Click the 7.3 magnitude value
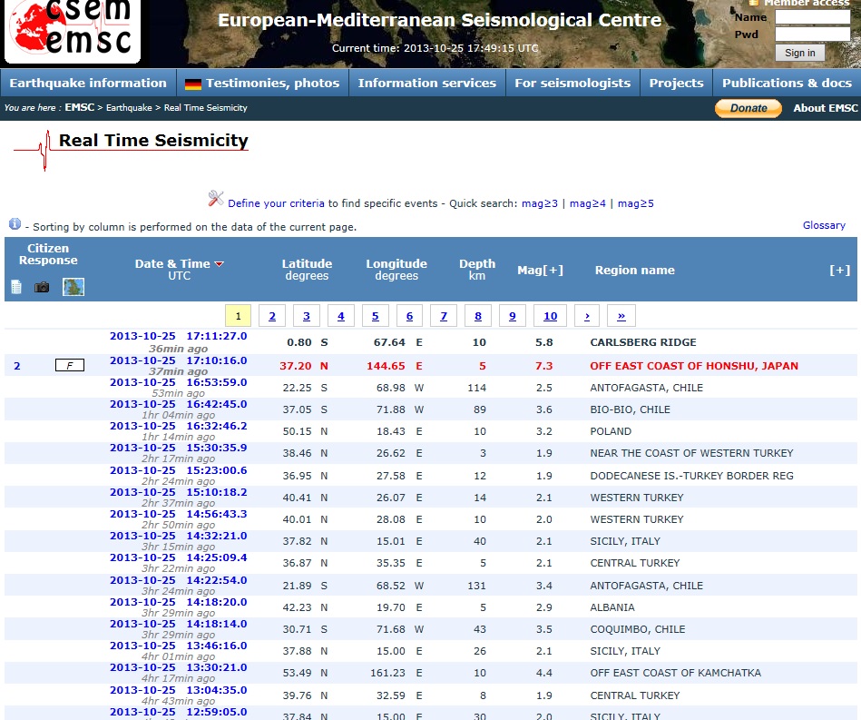Screen dimensions: 861x720 click(x=544, y=366)
